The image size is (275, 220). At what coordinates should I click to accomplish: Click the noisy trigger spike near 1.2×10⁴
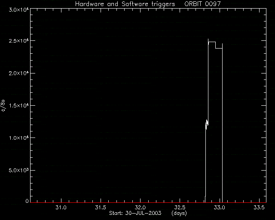tap(207, 124)
